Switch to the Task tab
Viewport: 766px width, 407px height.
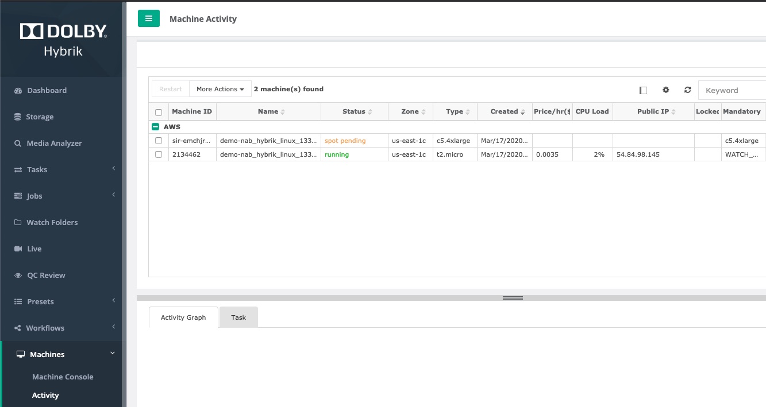point(238,317)
